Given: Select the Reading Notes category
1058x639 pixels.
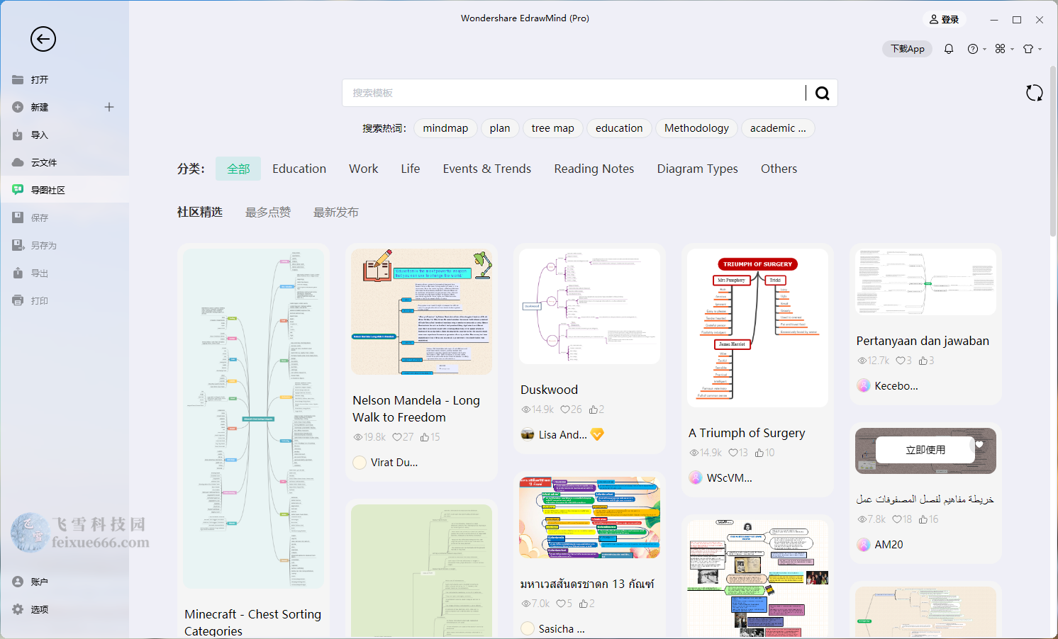Looking at the screenshot, I should point(594,169).
